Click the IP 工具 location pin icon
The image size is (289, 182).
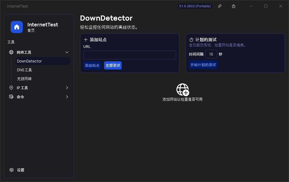[11, 88]
